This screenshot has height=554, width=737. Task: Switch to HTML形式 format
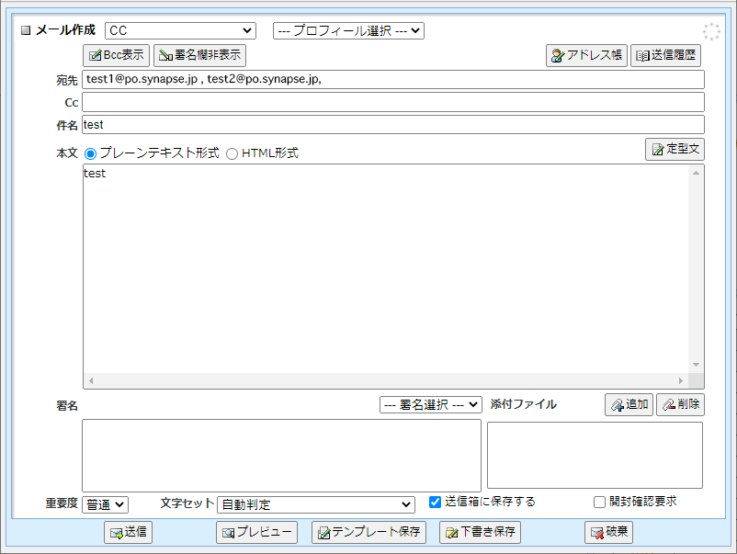pos(232,153)
